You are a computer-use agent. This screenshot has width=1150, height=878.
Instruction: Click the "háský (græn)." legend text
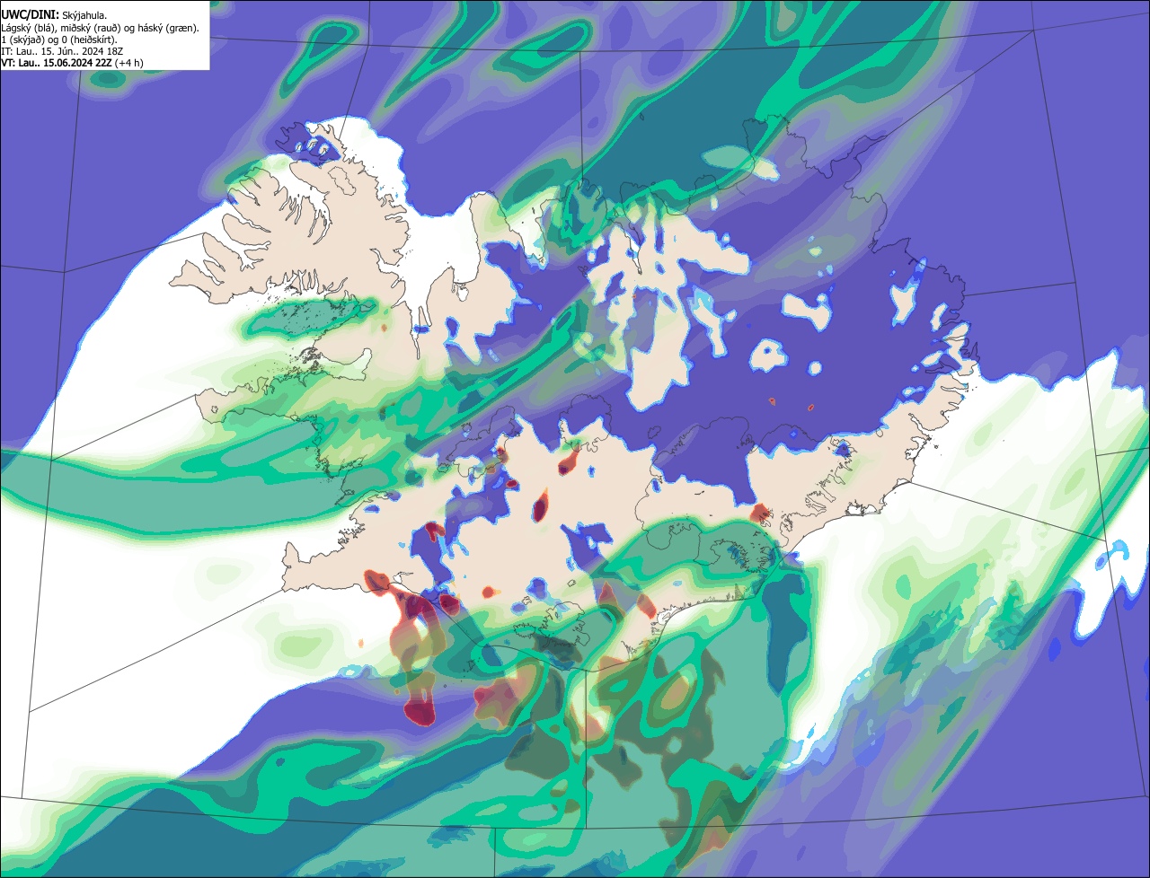pos(168,28)
